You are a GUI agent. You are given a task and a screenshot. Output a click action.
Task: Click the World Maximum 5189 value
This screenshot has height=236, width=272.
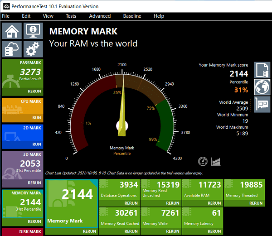tap(242, 134)
